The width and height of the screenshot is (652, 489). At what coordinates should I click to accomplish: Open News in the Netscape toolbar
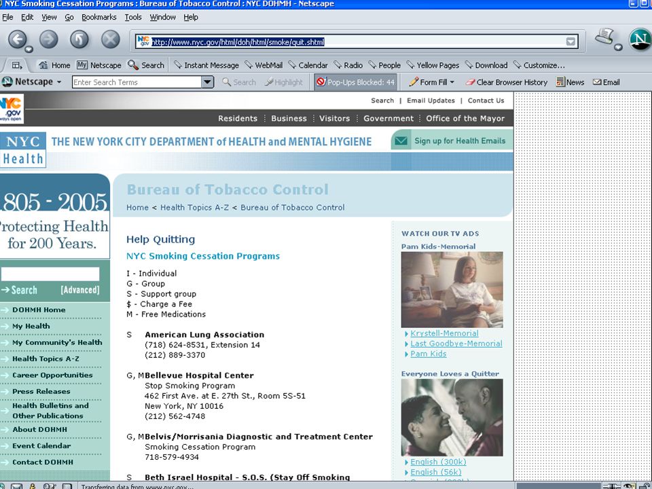tap(570, 82)
